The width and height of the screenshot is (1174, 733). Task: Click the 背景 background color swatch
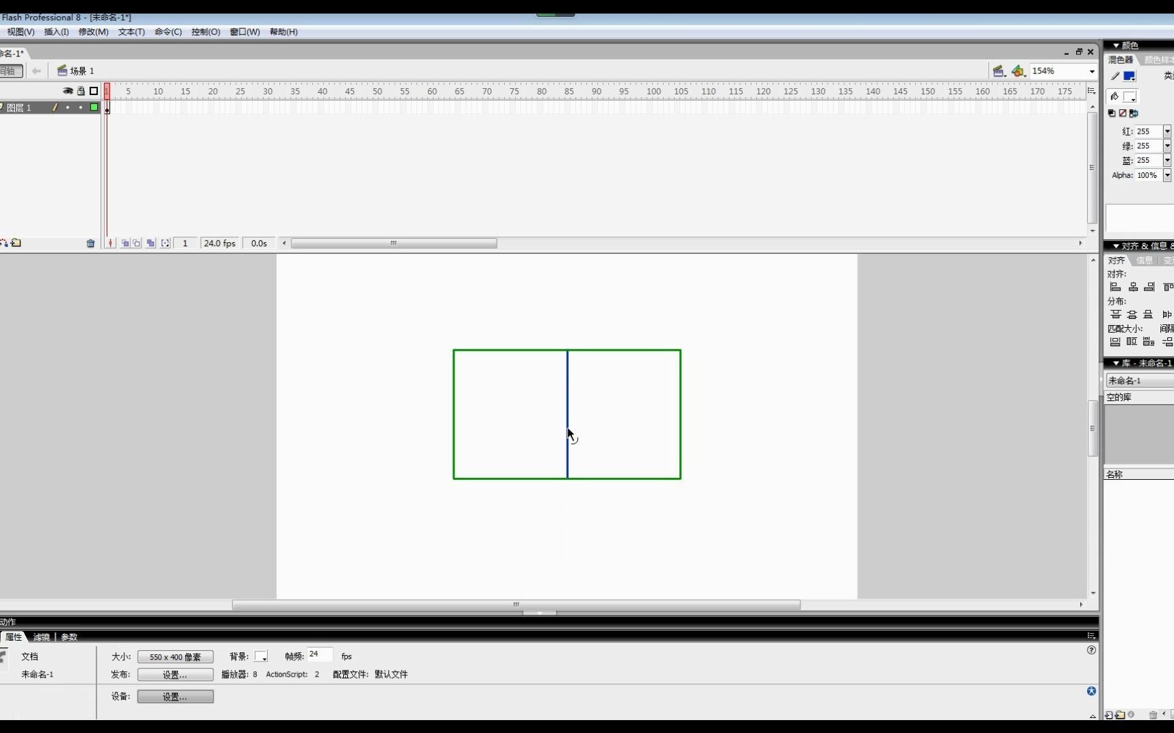(x=261, y=656)
